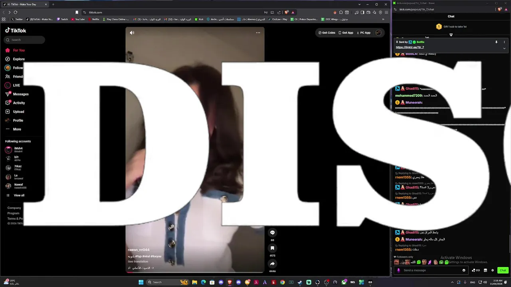Open the Kick bookmark
Image resolution: width=511 pixels, height=287 pixels.
pos(199,19)
